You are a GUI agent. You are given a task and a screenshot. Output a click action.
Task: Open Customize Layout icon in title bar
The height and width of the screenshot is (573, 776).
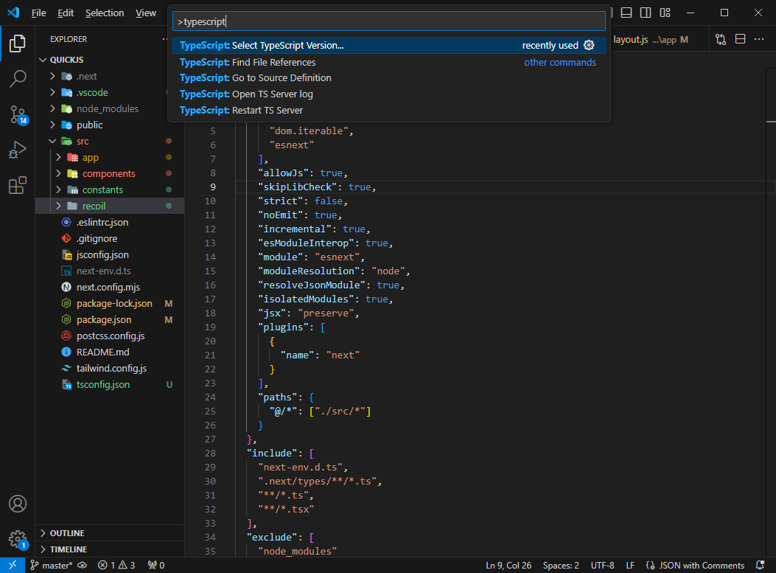pyautogui.click(x=665, y=13)
